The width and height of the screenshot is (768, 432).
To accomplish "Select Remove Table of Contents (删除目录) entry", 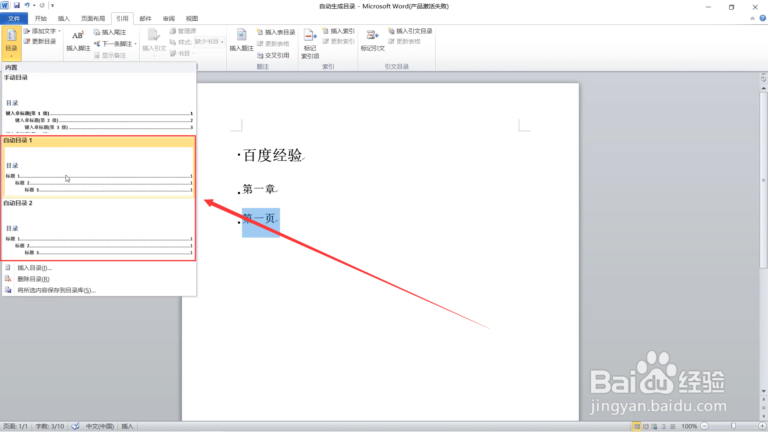I will [34, 279].
